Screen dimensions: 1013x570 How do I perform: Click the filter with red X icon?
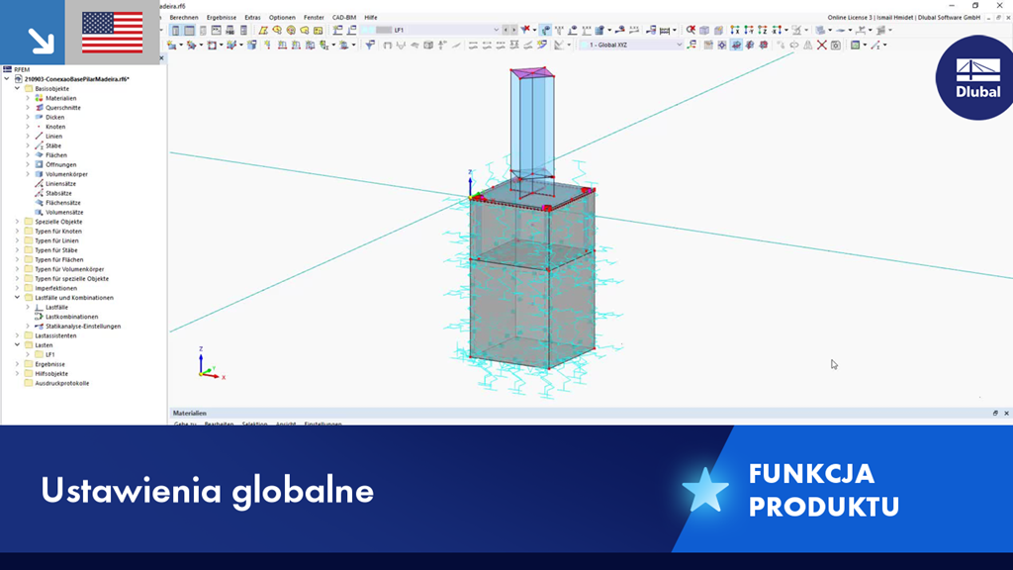pyautogui.click(x=526, y=30)
